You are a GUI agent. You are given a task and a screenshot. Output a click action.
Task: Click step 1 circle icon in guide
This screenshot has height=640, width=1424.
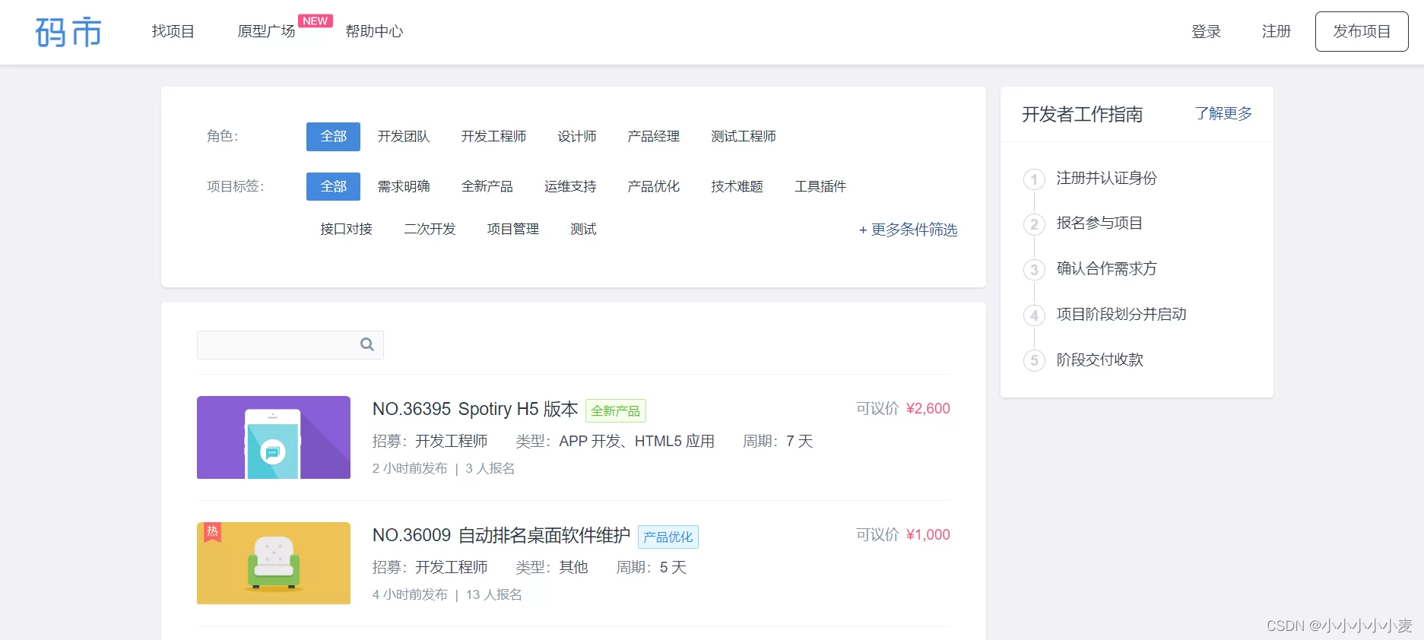pyautogui.click(x=1033, y=179)
